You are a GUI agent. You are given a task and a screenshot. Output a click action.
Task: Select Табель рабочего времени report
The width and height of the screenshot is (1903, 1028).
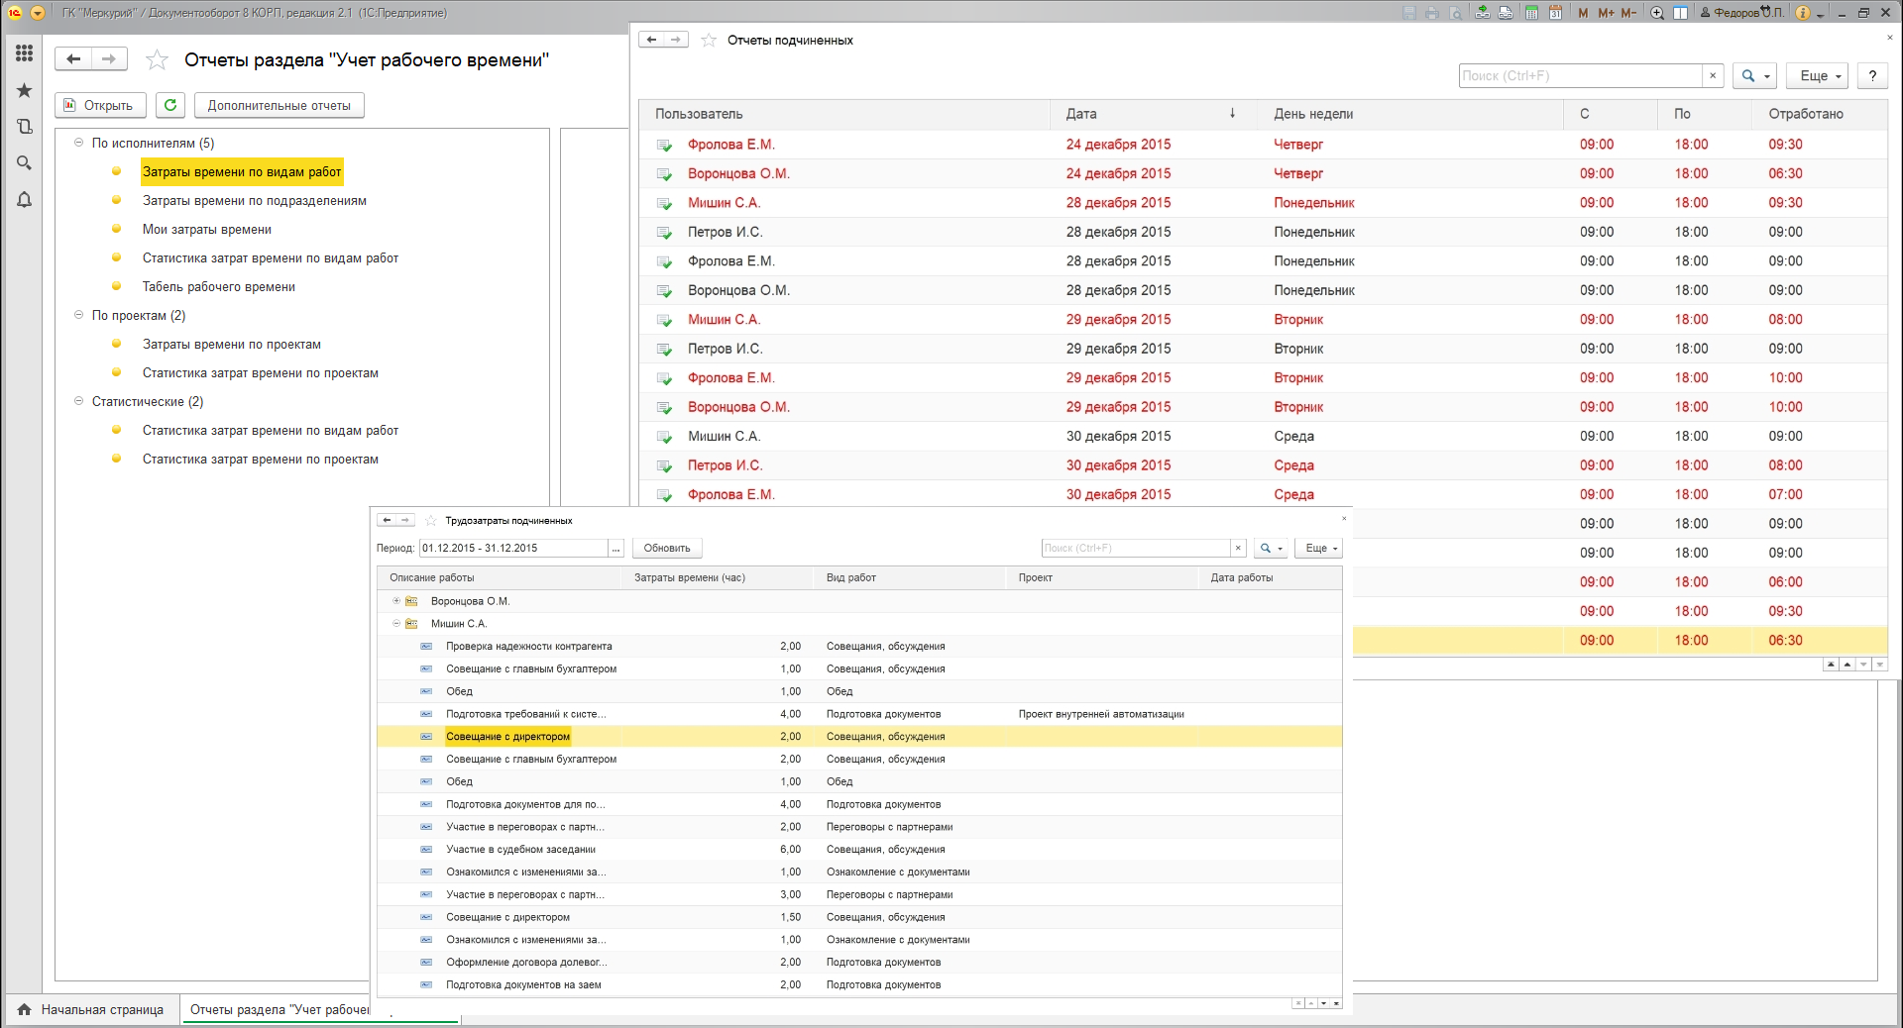219,286
